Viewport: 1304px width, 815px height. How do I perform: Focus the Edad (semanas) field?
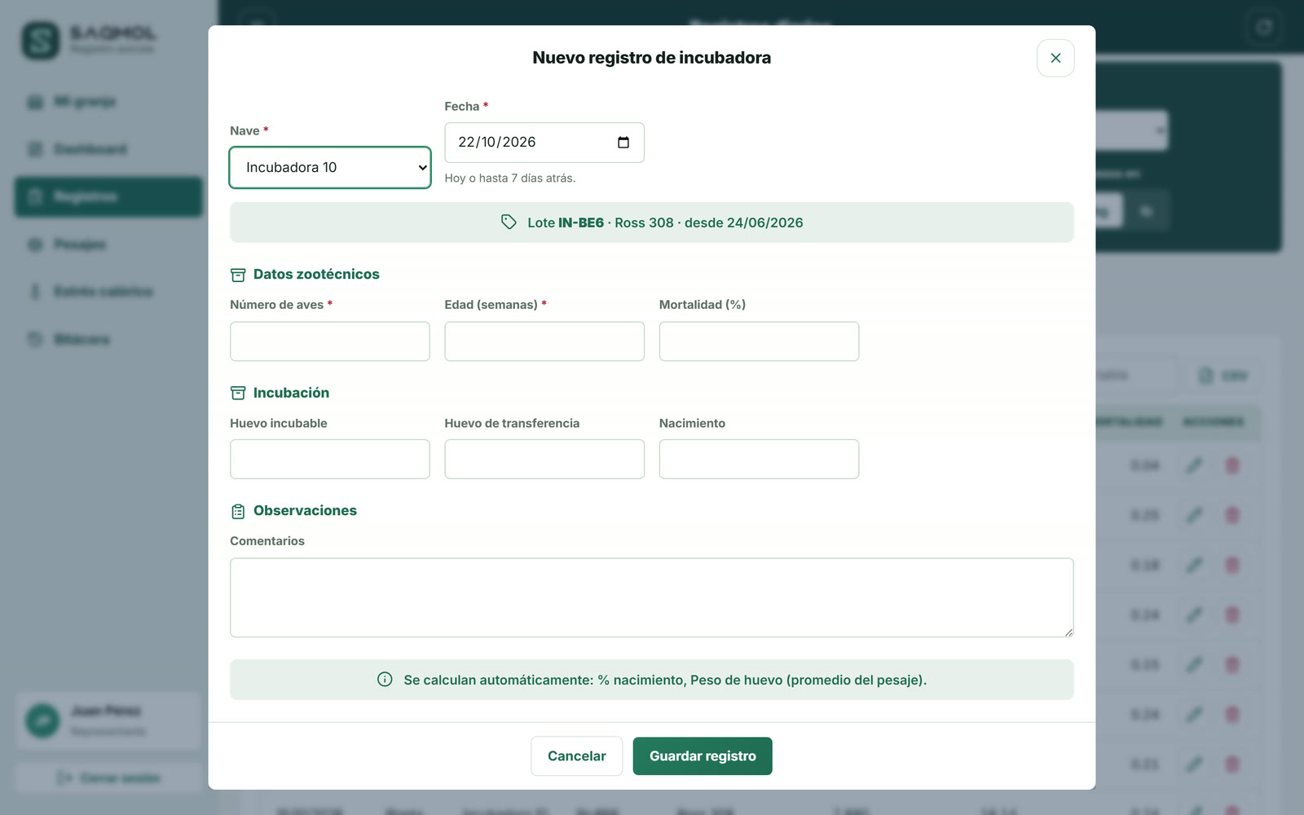544,341
